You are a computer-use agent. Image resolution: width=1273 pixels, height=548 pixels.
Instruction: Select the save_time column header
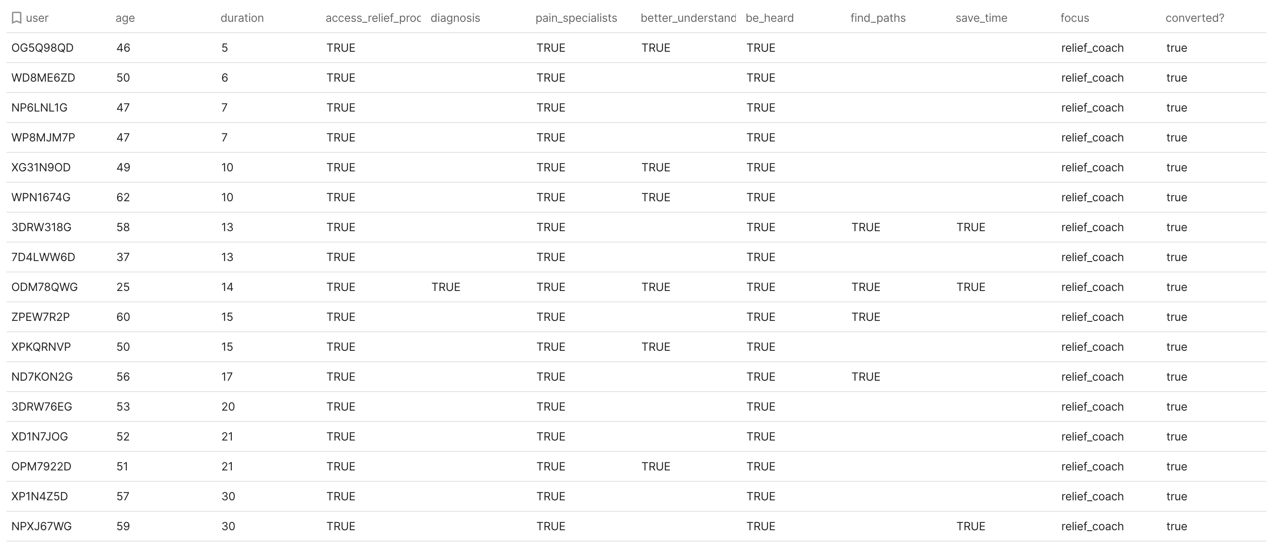[981, 18]
